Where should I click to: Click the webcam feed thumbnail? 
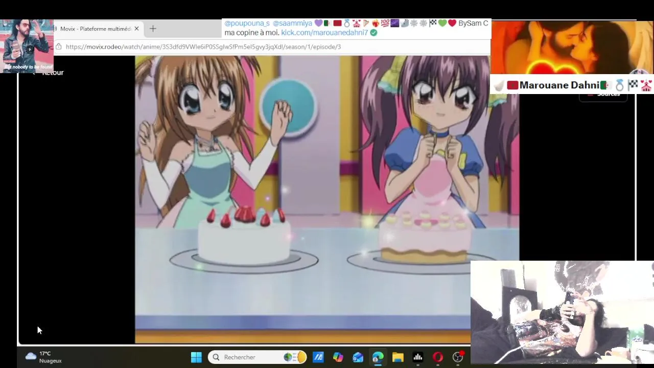click(562, 312)
